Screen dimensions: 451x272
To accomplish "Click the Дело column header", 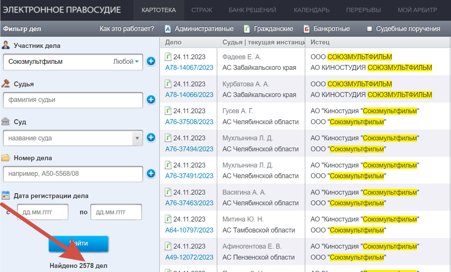I will click(x=173, y=42).
